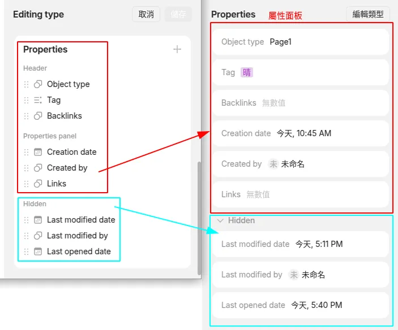
Task: Click the plus icon to add property
Action: click(x=177, y=49)
